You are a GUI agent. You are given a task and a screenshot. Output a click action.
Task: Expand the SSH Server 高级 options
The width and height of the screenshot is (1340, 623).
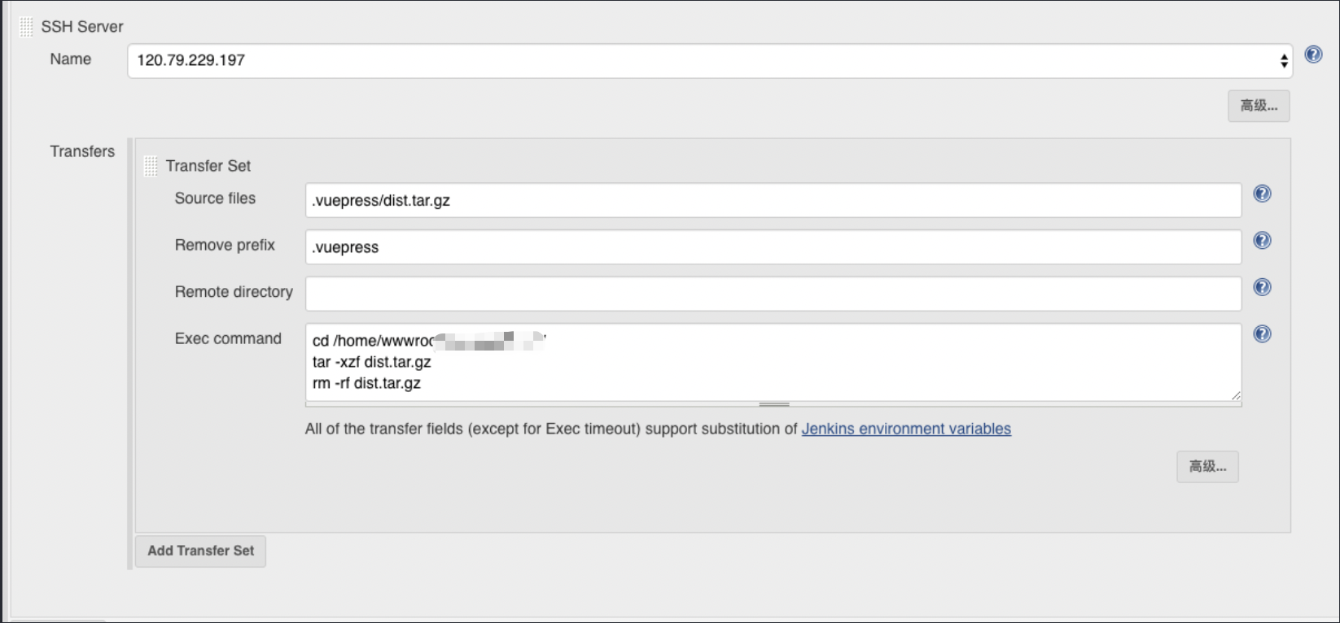click(1258, 106)
